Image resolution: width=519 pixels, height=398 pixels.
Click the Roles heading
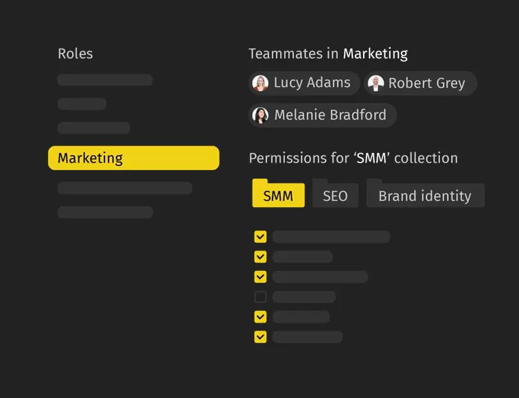click(76, 54)
